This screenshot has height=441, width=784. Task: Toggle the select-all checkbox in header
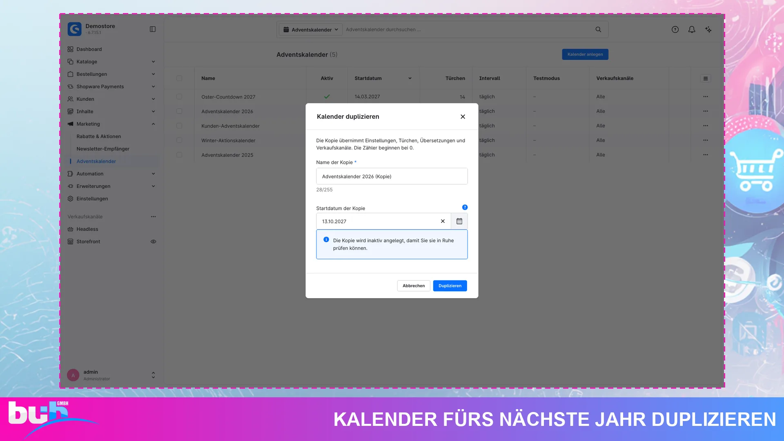pyautogui.click(x=179, y=78)
